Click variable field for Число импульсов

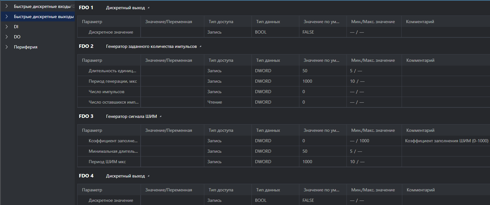point(173,92)
